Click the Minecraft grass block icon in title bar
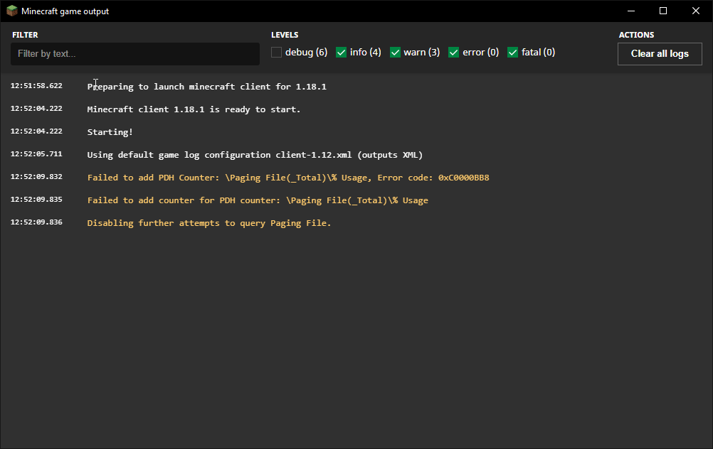 click(12, 11)
